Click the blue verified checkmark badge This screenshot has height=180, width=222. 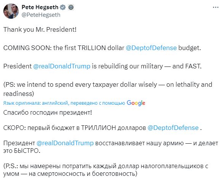click(x=63, y=7)
